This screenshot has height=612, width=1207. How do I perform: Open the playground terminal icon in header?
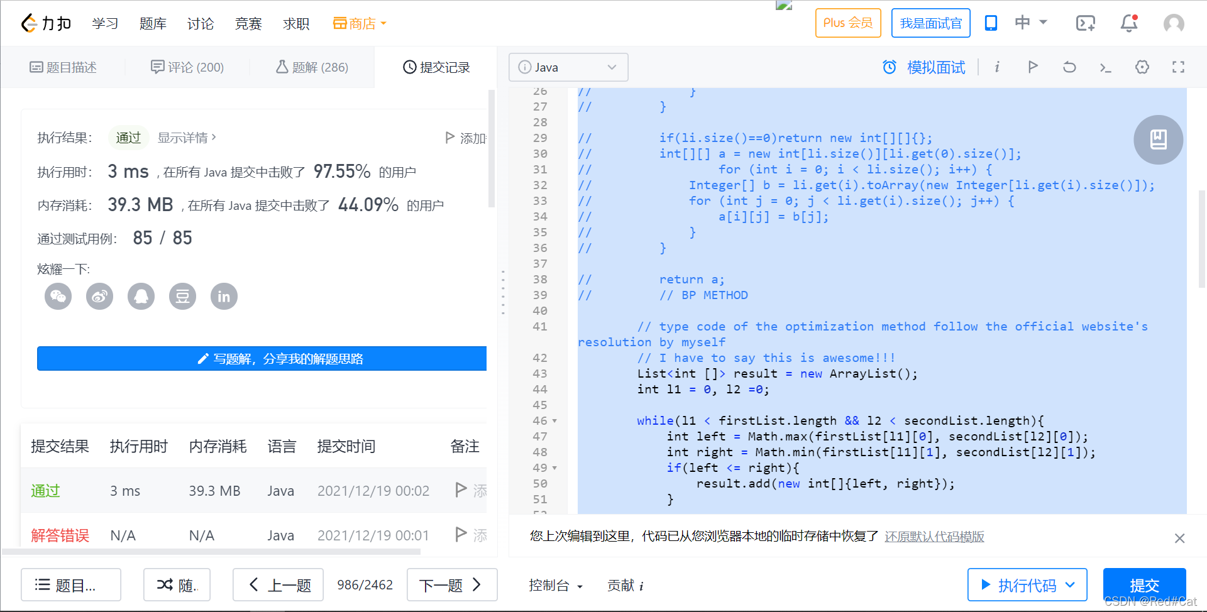pos(1086,23)
